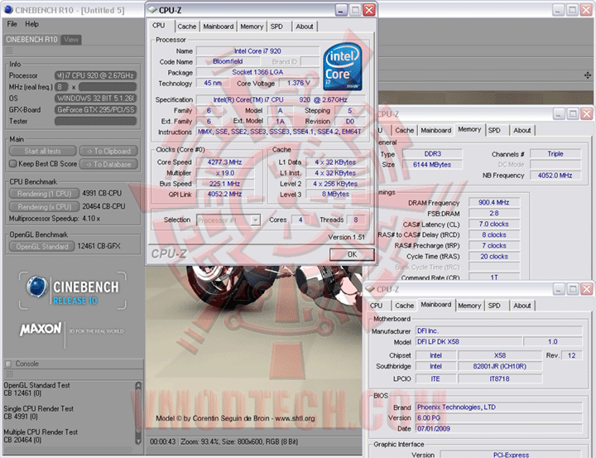Viewport: 596px width, 458px height.
Task: Click the Tester name input field
Action: click(95, 121)
